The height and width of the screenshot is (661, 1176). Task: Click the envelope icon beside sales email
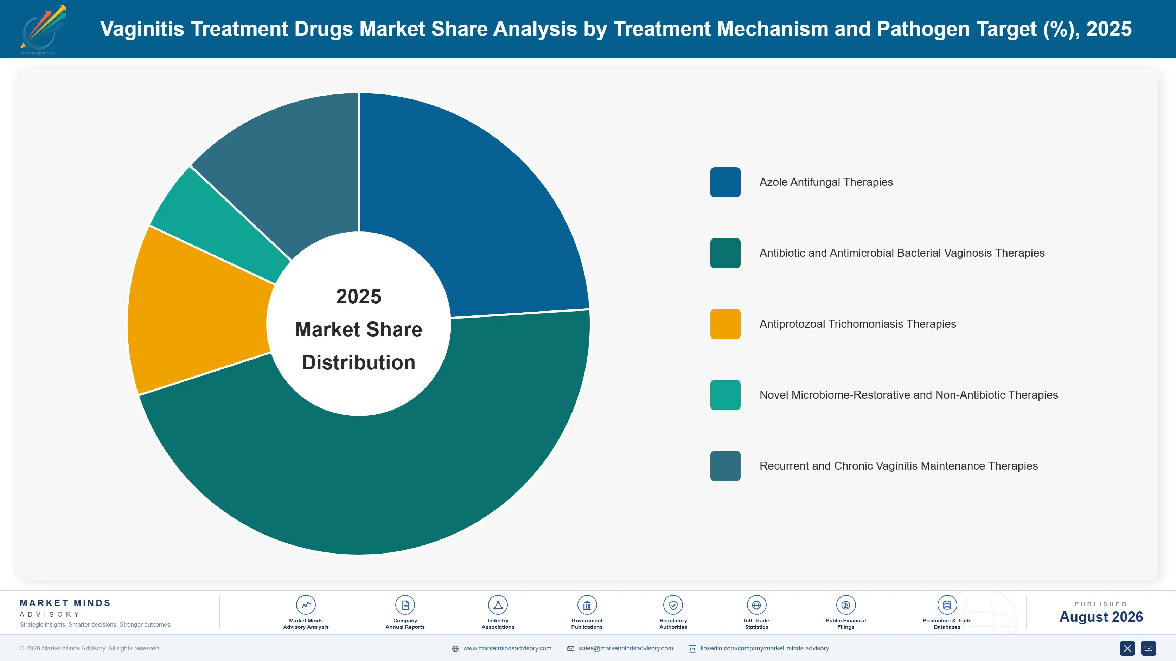pyautogui.click(x=571, y=649)
